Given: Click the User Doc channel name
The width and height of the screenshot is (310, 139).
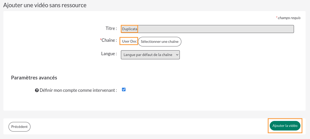Looking at the screenshot, I should pyautogui.click(x=129, y=41).
